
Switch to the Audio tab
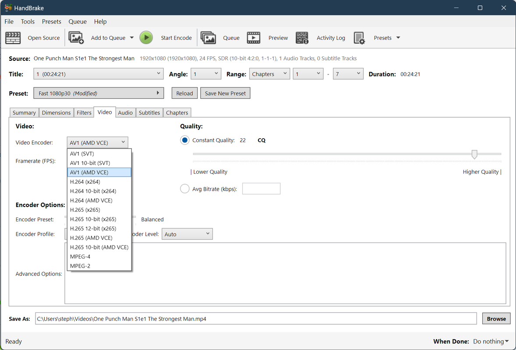coord(125,113)
